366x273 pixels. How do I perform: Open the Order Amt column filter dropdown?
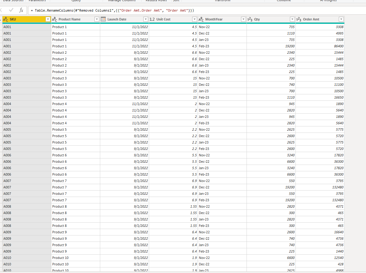tap(341, 19)
